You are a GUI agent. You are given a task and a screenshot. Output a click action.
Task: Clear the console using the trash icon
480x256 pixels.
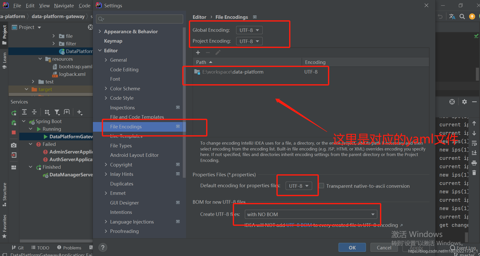click(474, 173)
